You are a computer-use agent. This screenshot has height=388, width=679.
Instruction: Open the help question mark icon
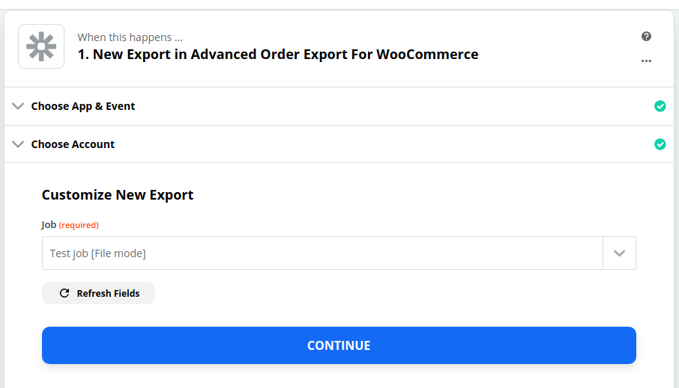pos(646,37)
